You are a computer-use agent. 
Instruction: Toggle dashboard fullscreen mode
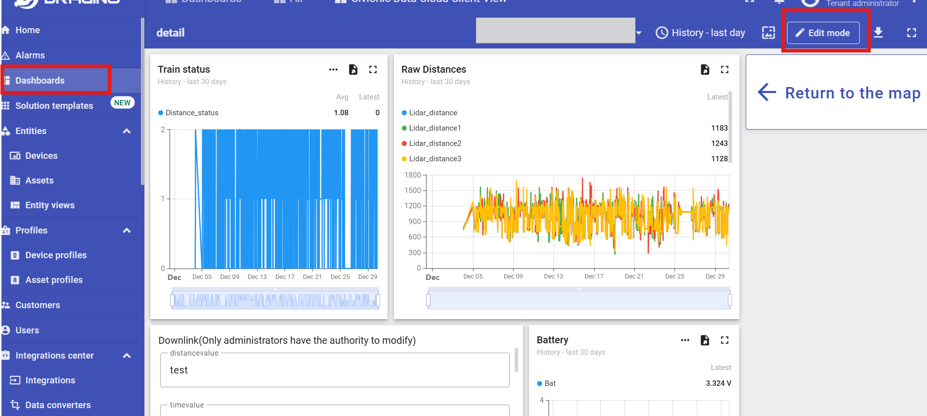(911, 33)
